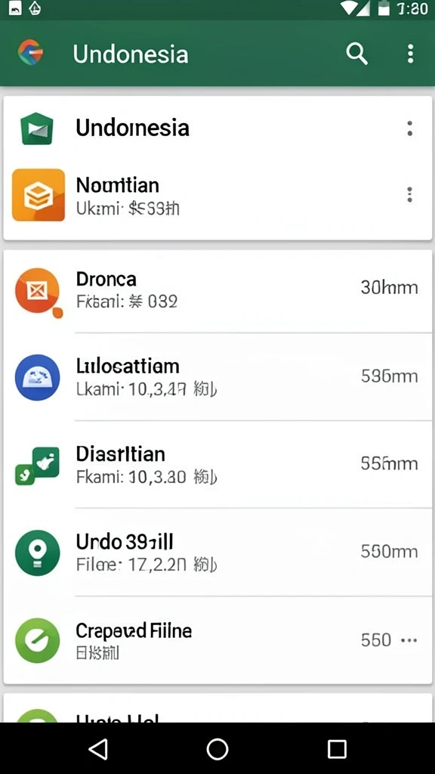Tap the green Diasritian chat icon
This screenshot has height=774, width=435.
(38, 465)
